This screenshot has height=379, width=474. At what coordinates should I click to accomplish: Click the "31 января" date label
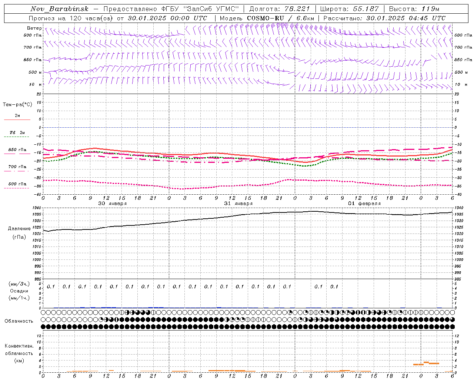238,204
